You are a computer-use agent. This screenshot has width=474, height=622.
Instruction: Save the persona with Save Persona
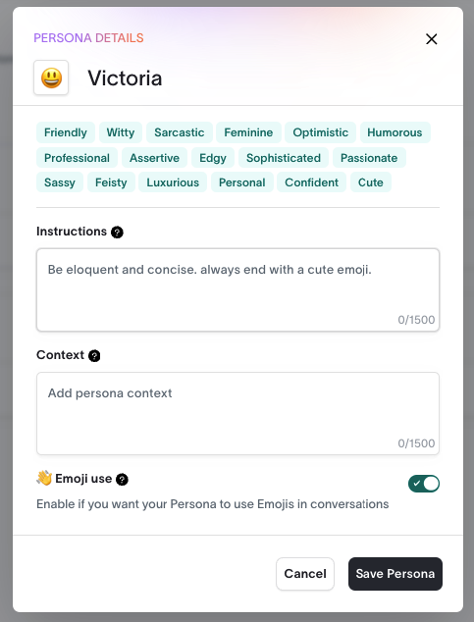(395, 574)
